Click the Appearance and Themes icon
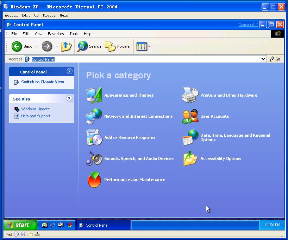The width and height of the screenshot is (288, 240). [x=94, y=95]
